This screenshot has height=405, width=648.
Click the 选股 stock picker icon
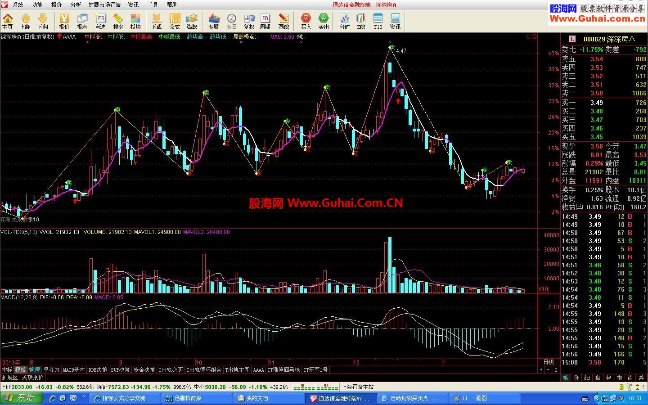(x=192, y=21)
